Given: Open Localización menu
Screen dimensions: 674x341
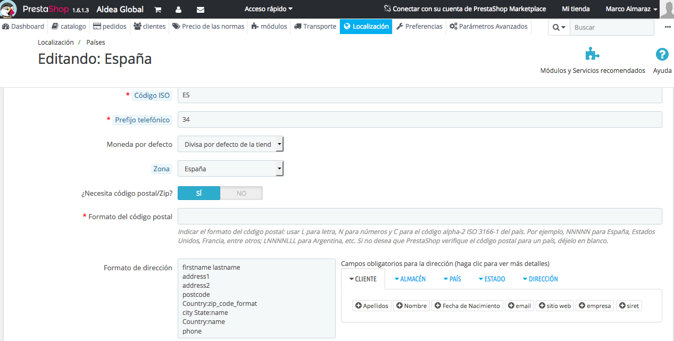Looking at the screenshot, I should pyautogui.click(x=366, y=27).
